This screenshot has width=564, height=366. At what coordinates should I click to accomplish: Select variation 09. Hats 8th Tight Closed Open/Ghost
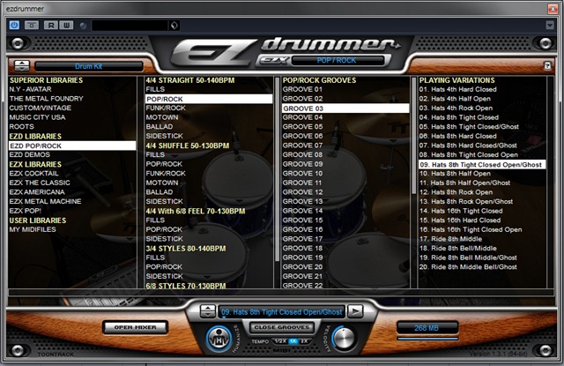(x=482, y=164)
